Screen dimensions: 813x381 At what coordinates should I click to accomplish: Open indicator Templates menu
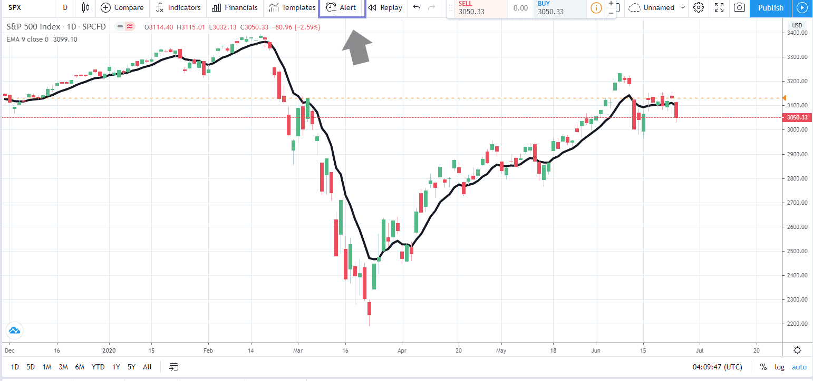click(x=292, y=7)
